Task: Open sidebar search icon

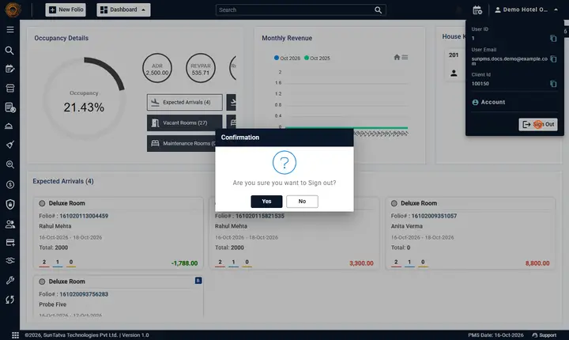Action: [x=9, y=51]
